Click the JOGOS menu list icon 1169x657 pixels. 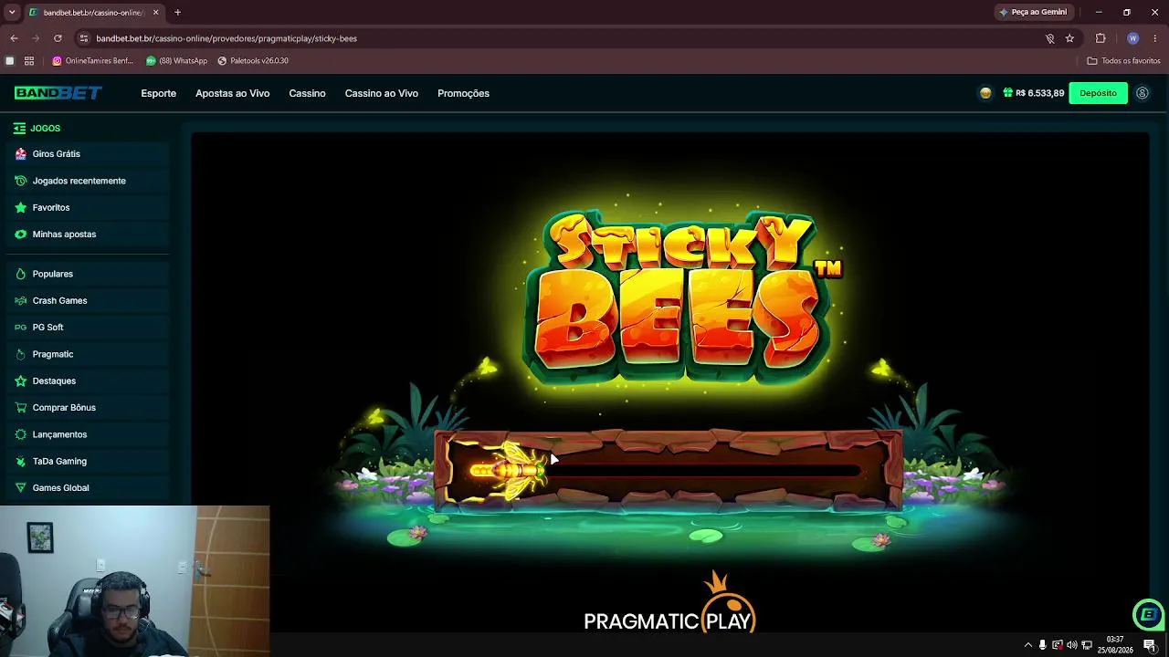tap(19, 129)
